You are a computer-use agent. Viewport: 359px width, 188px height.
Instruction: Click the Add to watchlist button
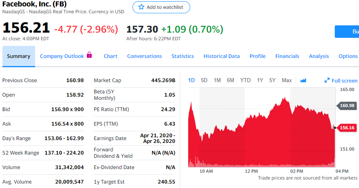pos(161,7)
